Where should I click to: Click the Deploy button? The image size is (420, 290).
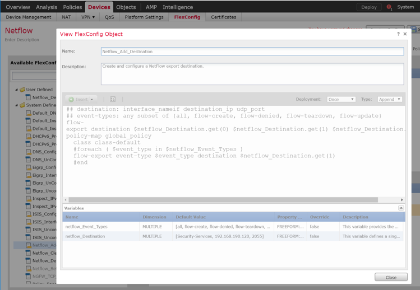[368, 7]
